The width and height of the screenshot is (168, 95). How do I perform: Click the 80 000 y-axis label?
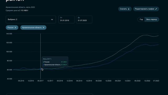pos(9,61)
